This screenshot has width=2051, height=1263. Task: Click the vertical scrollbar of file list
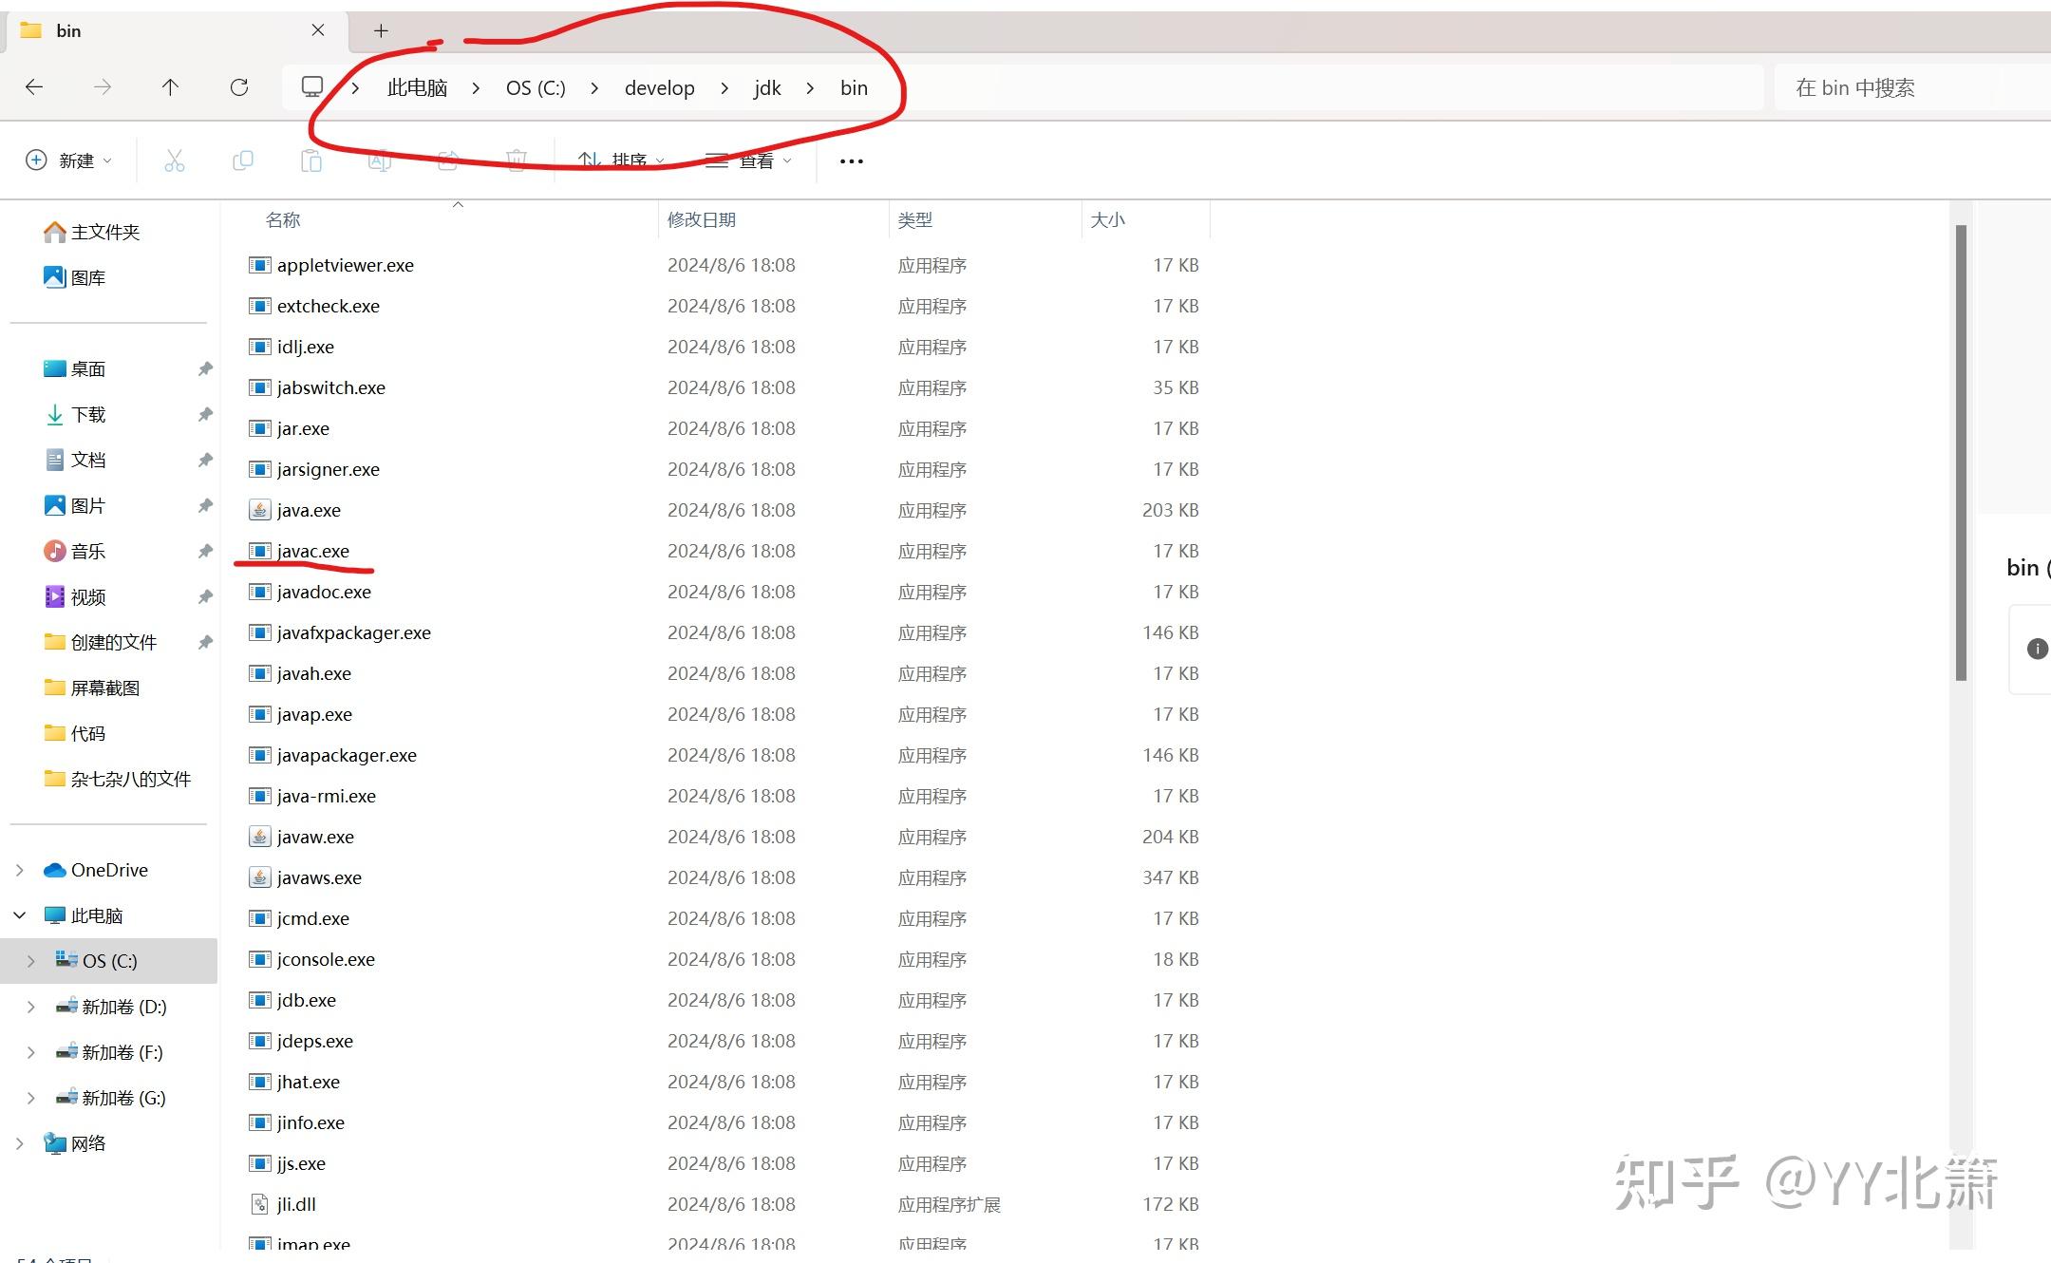pos(1961,452)
